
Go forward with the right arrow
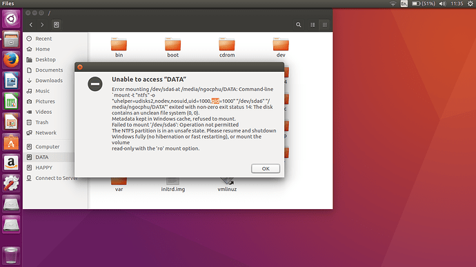42,25
